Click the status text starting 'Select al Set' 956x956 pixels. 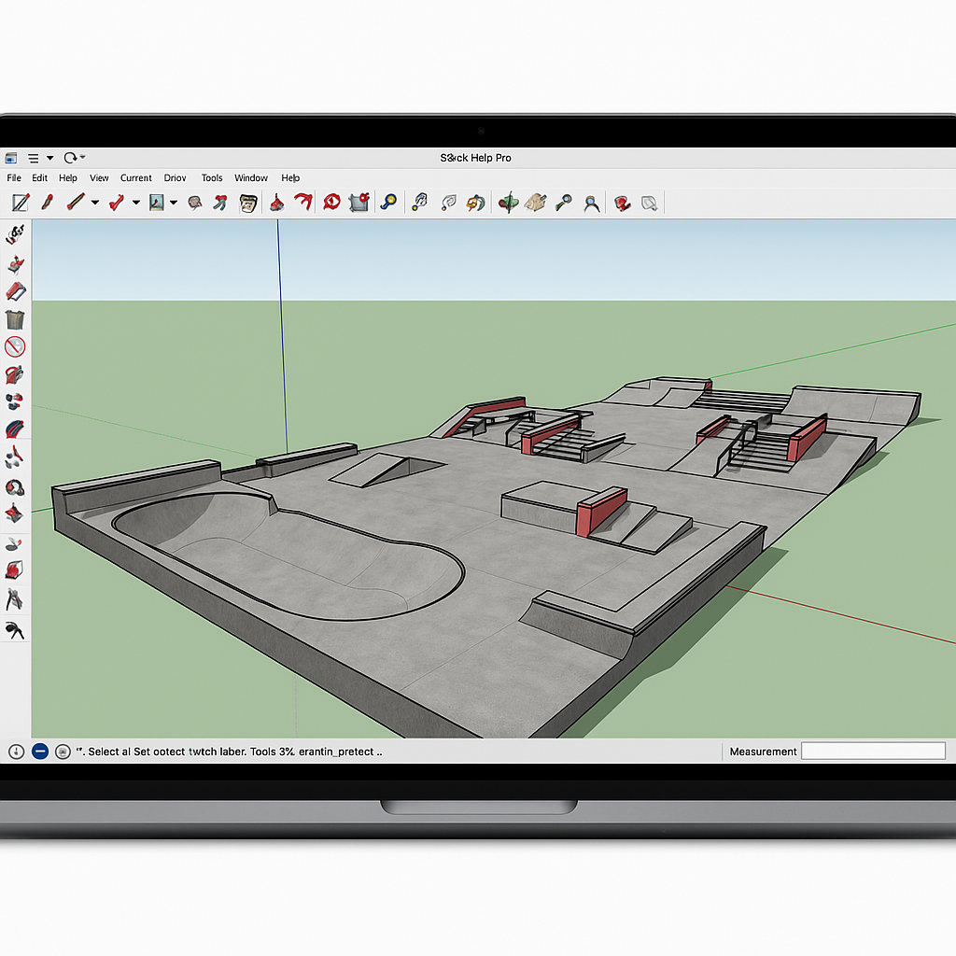230,752
